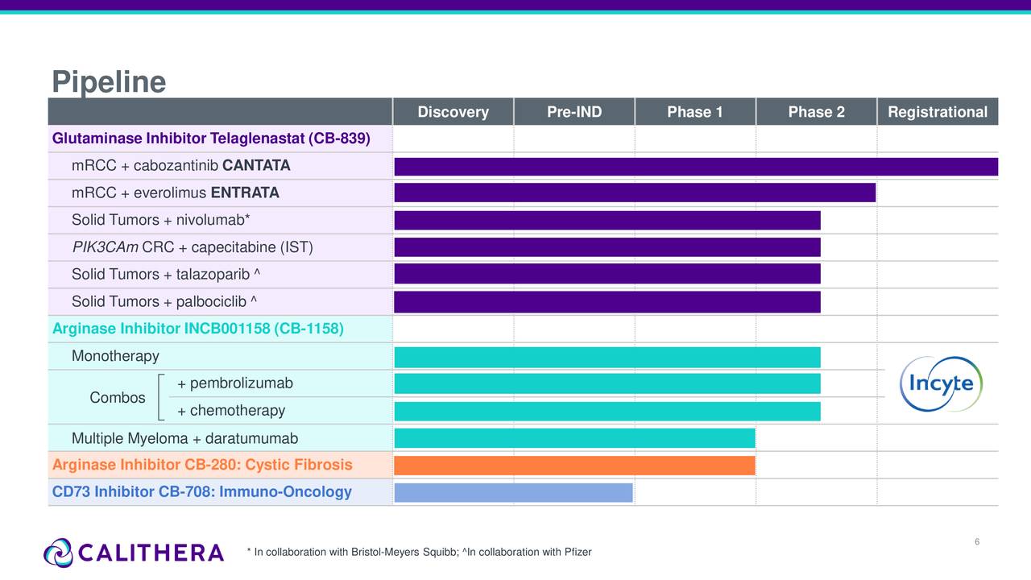The image size is (1031, 580).
Task: Select the Phase 1 column header
Action: [695, 112]
